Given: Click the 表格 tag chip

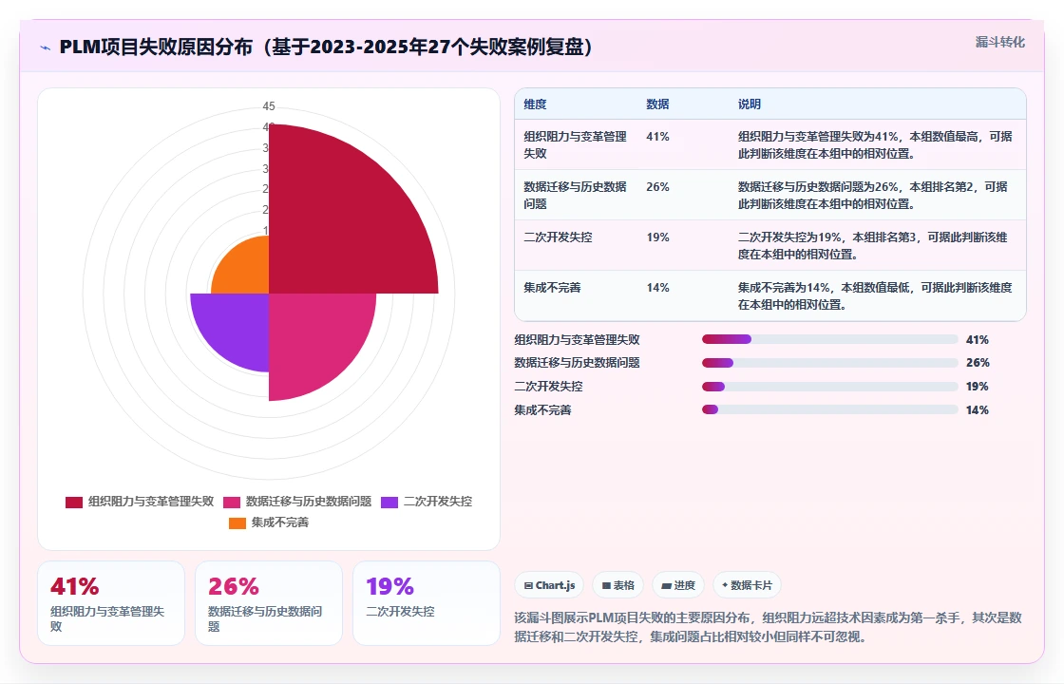Looking at the screenshot, I should point(617,585).
